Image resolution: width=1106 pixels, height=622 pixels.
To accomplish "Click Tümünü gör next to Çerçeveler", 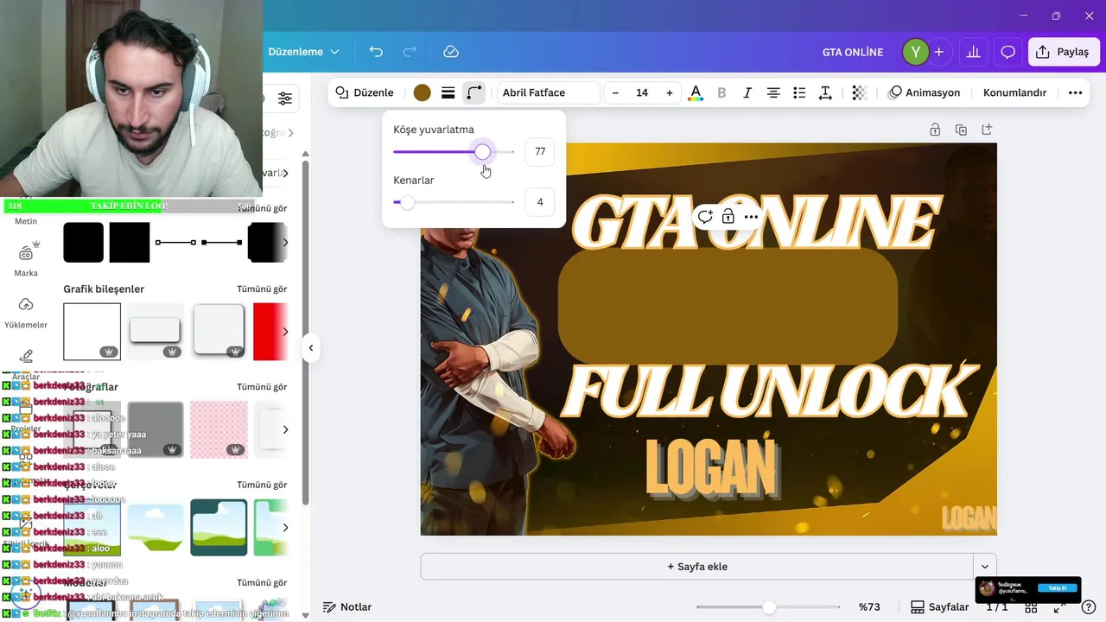I will (262, 485).
